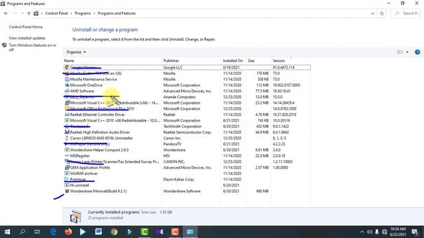This screenshot has width=424, height=238.
Task: Launch Chrome from the taskbar
Action: coord(114,232)
